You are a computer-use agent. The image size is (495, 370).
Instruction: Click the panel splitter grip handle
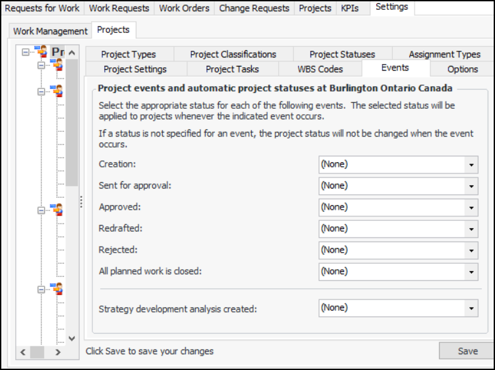point(81,201)
